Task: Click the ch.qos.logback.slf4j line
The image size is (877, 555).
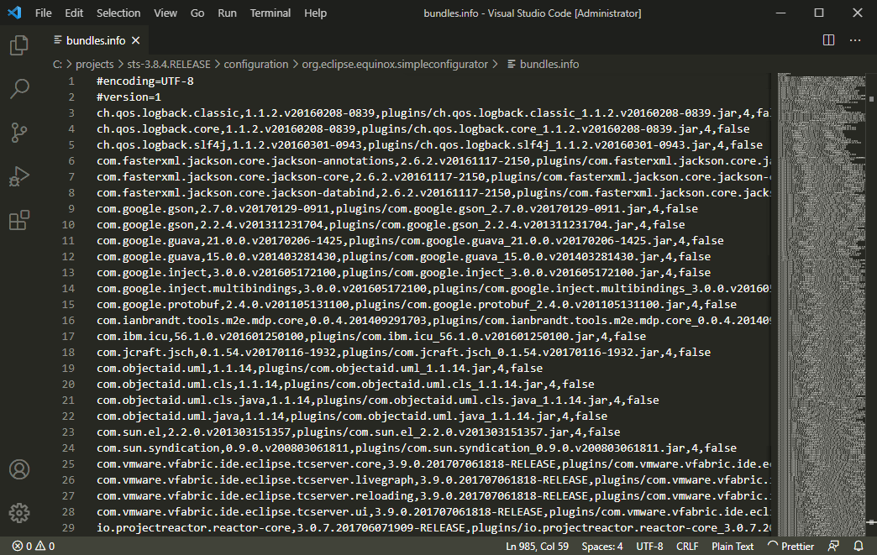Action: [x=429, y=144]
